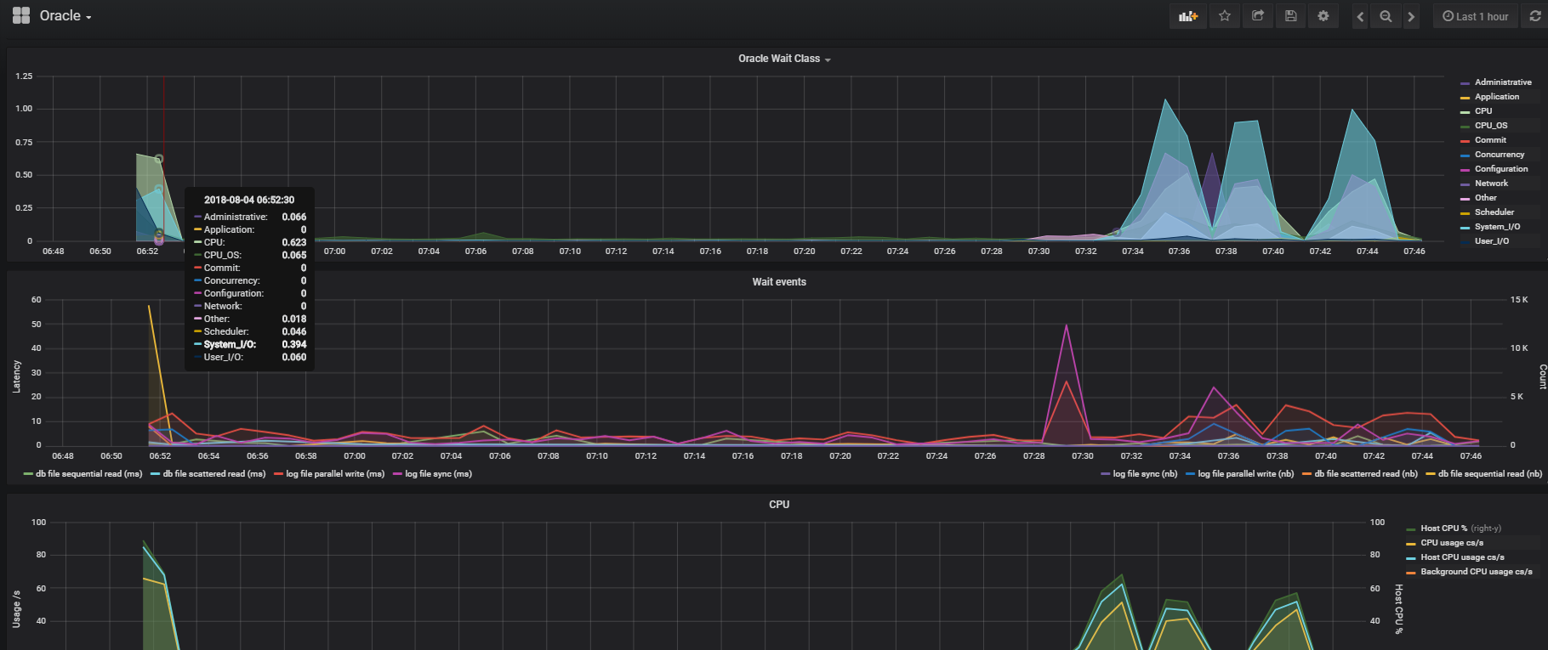Toggle CPU_OS series in legend
This screenshot has height=650, width=1548.
(x=1491, y=126)
